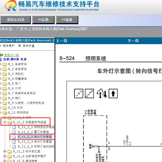Click 菜单展开 to expand all menus
The width and height of the screenshot is (162, 162).
pos(9,46)
